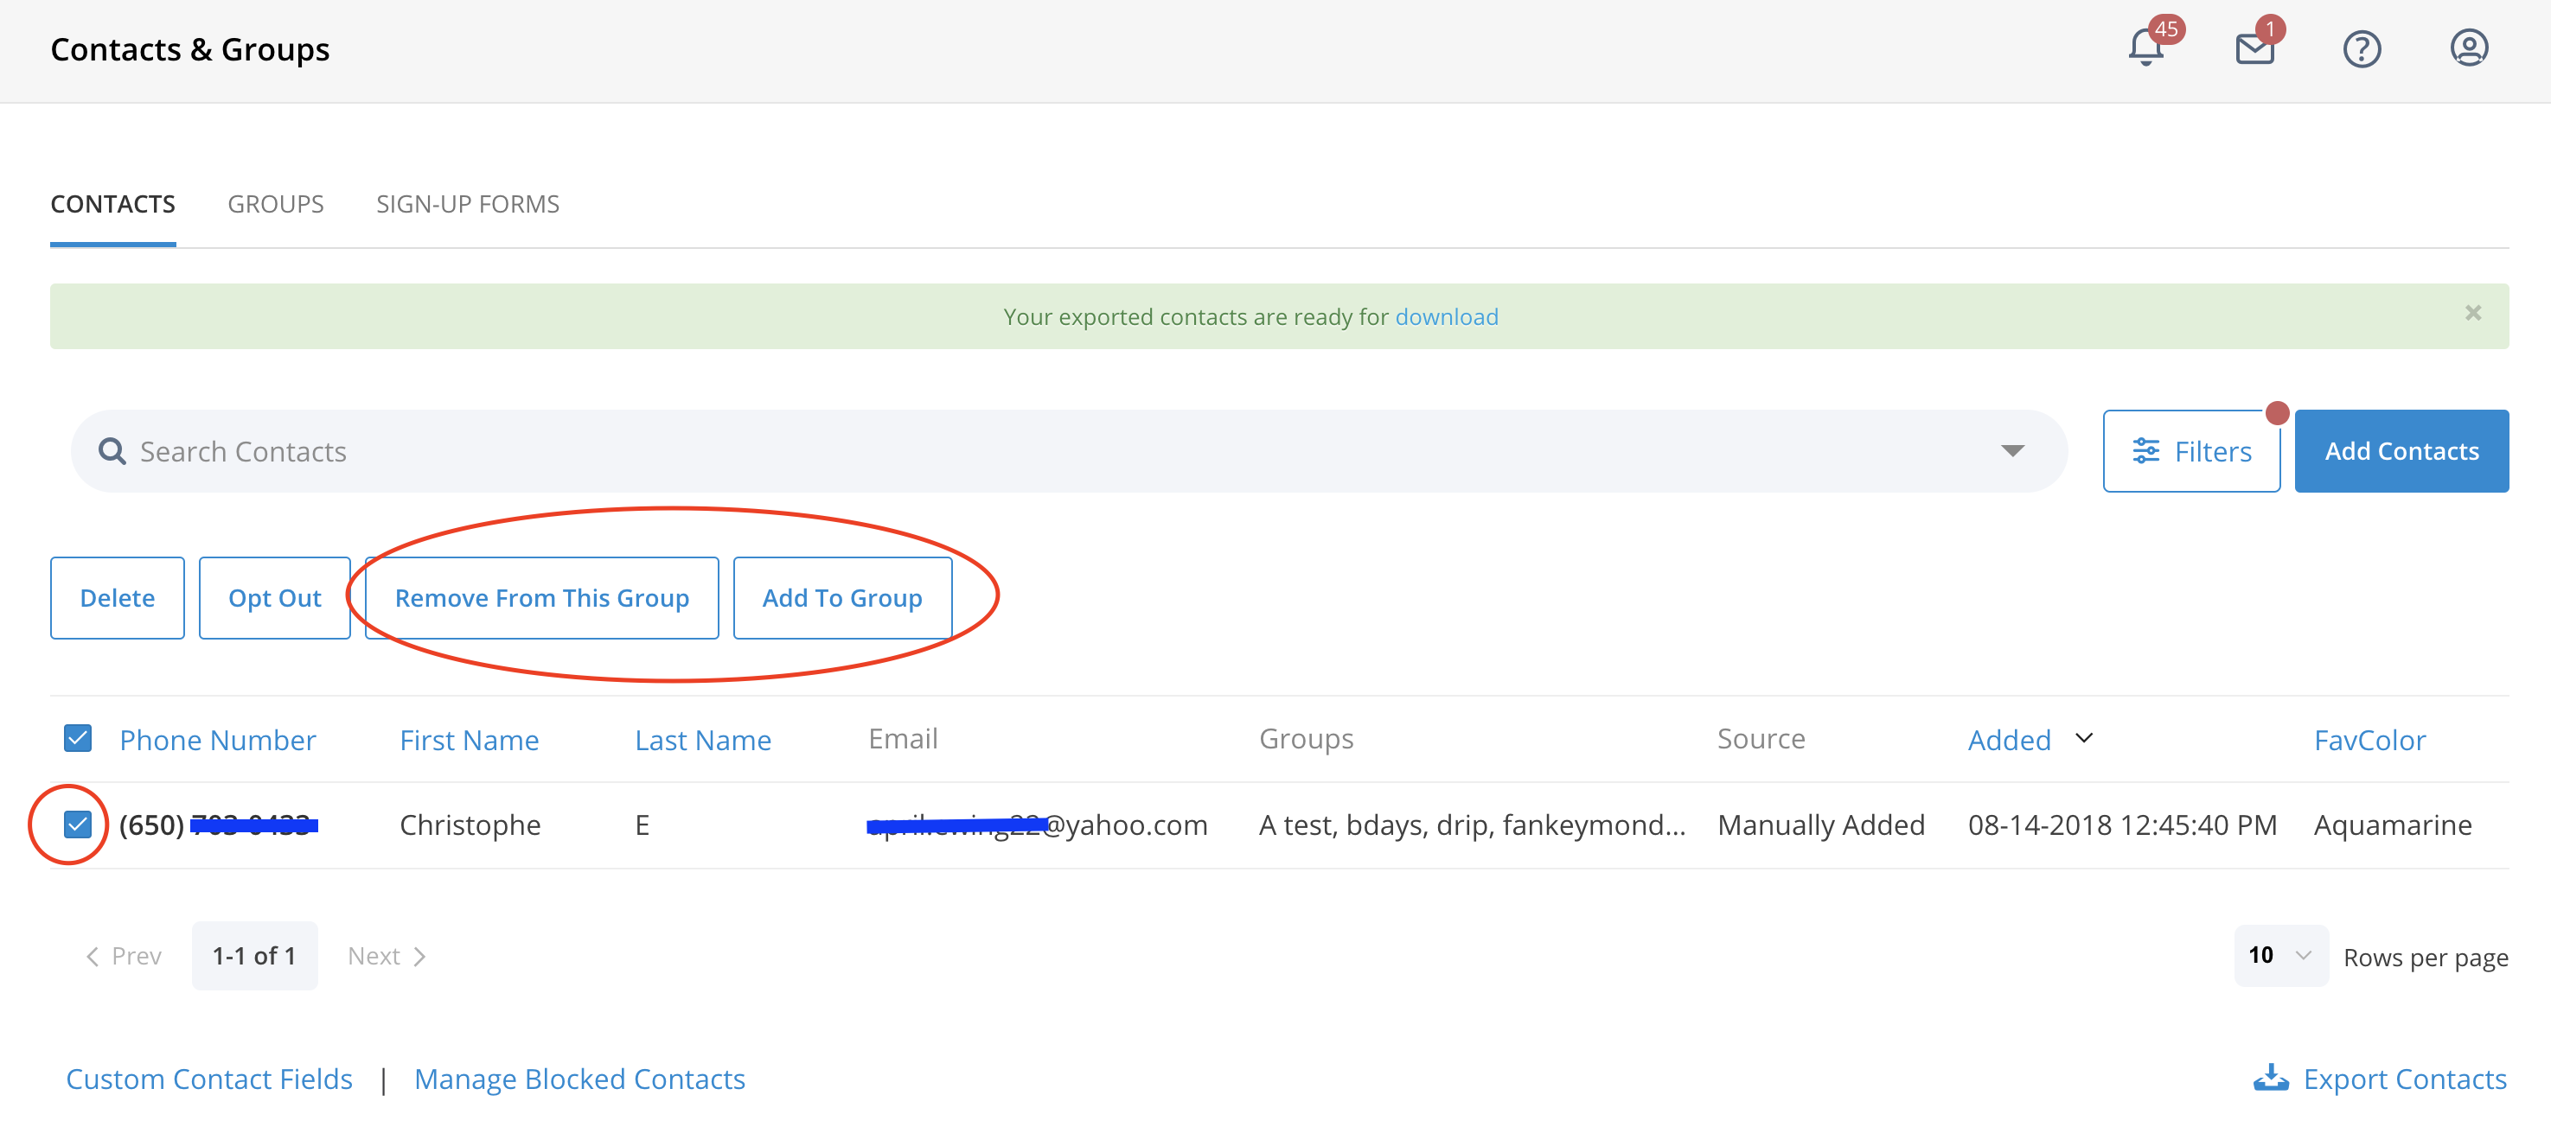Click the Export Contacts link
The image size is (2551, 1146).
tap(2405, 1079)
